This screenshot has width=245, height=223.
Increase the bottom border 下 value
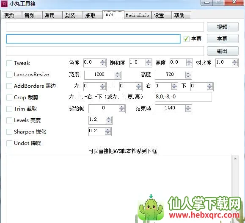(210, 85)
